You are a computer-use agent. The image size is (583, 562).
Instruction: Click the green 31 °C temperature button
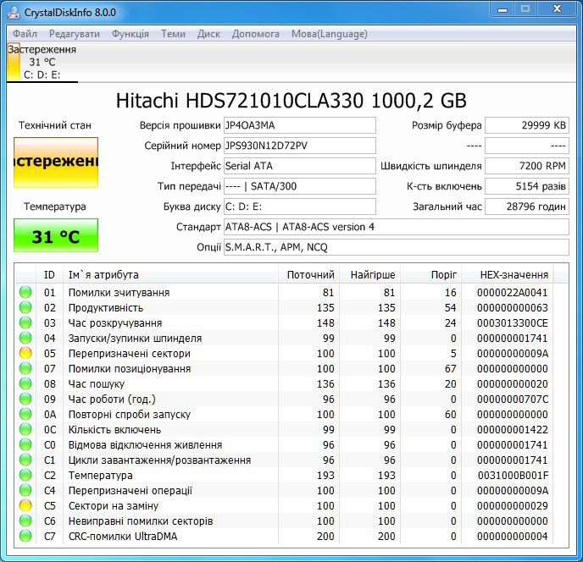56,235
